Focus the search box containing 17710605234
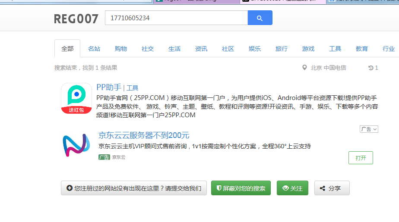This screenshot has height=222, width=399. coord(176,18)
